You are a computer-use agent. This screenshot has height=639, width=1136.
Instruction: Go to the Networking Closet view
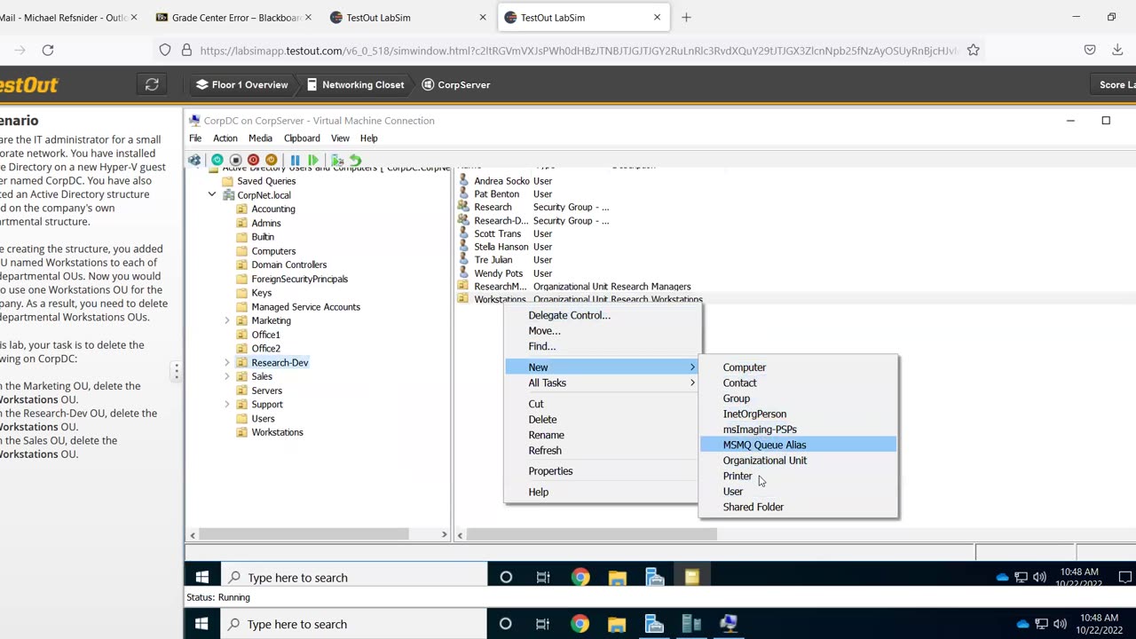355,84
